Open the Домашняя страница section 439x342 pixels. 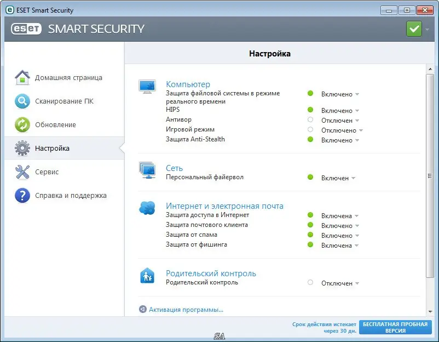tap(22, 77)
